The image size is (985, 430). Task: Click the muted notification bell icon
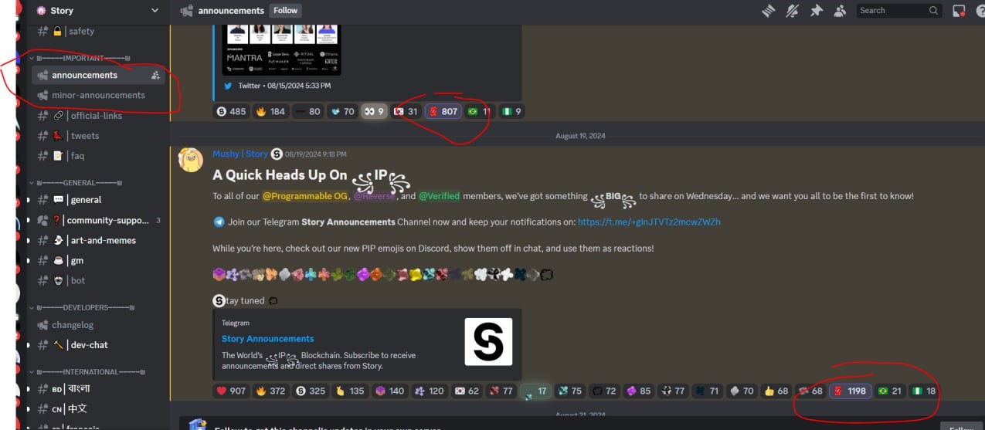coord(792,11)
